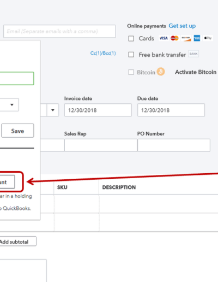Click the Save button

coord(17,131)
